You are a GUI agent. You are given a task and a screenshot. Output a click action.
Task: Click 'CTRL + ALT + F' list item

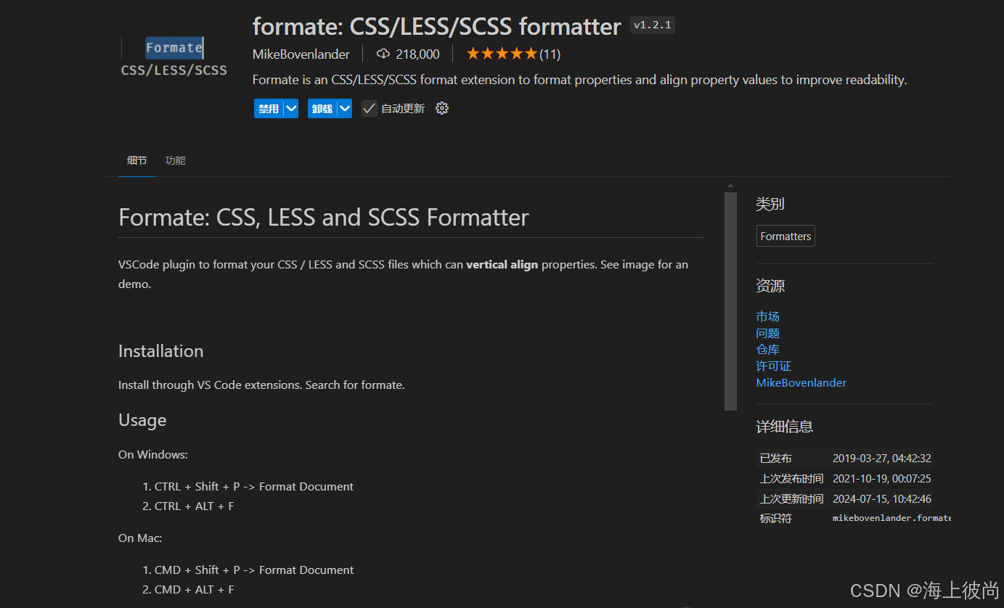[195, 506]
